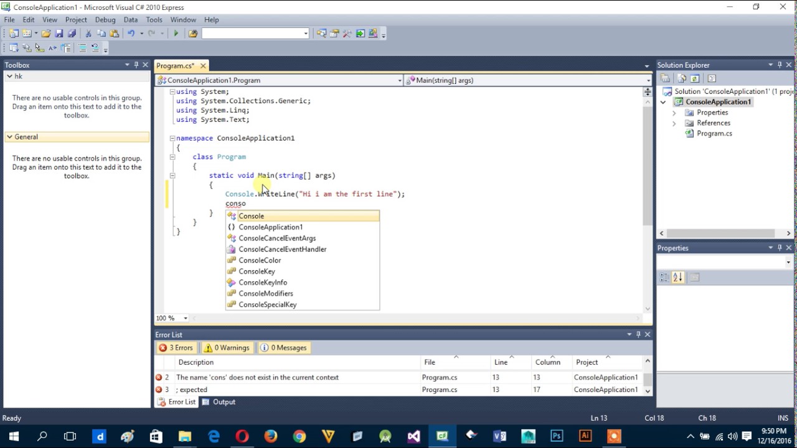Open the 100 % zoom dropdown

186,318
